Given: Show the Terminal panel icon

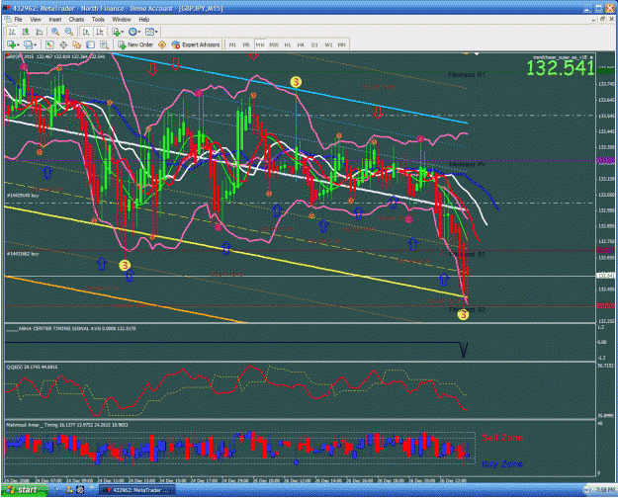Looking at the screenshot, I should [90, 44].
